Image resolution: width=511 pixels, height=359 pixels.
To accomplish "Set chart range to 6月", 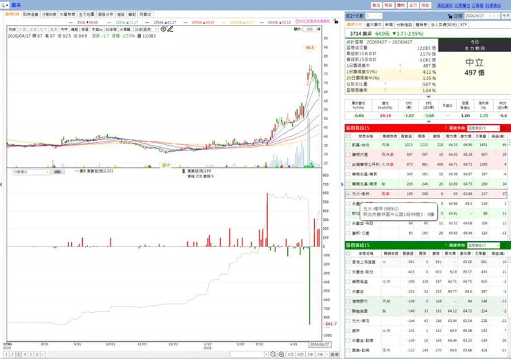I will (300, 354).
